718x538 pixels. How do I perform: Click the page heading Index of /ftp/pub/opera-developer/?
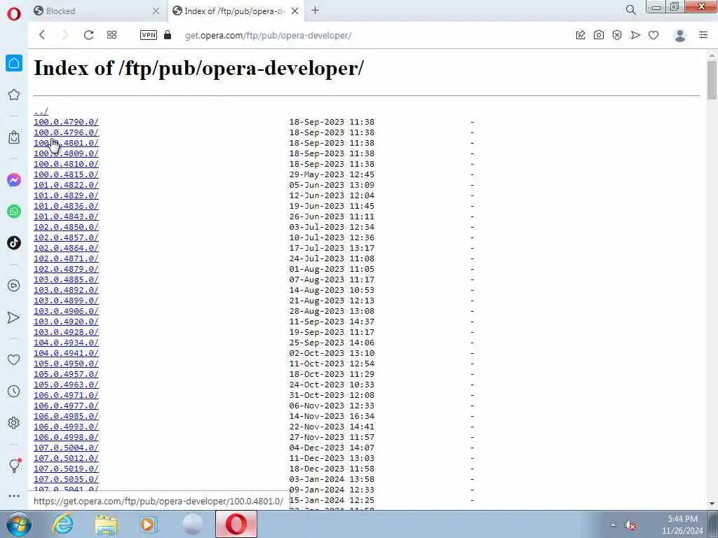point(198,69)
